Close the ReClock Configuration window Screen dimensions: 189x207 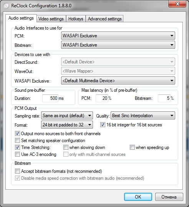click(177, 4)
